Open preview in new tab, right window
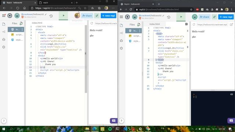The image size is (235, 132). coord(231,25)
